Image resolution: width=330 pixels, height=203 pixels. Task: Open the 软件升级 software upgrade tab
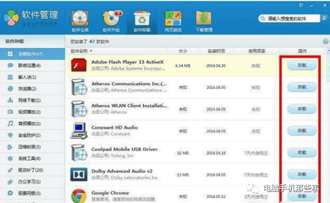click(111, 21)
